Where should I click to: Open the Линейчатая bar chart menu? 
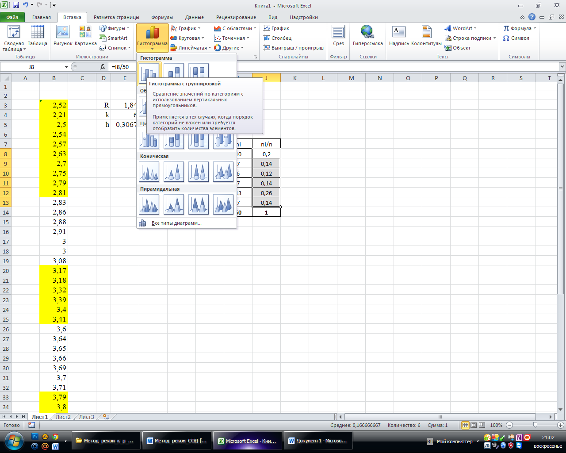(191, 48)
